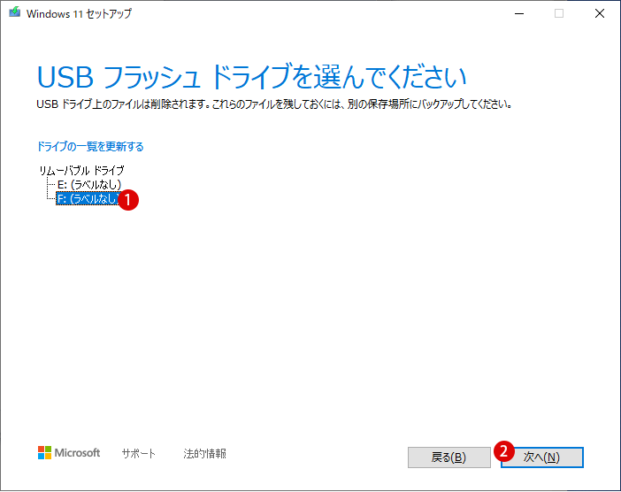The height and width of the screenshot is (492, 621).
Task: Proceed with the 次へ(N) button
Action: [x=541, y=457]
